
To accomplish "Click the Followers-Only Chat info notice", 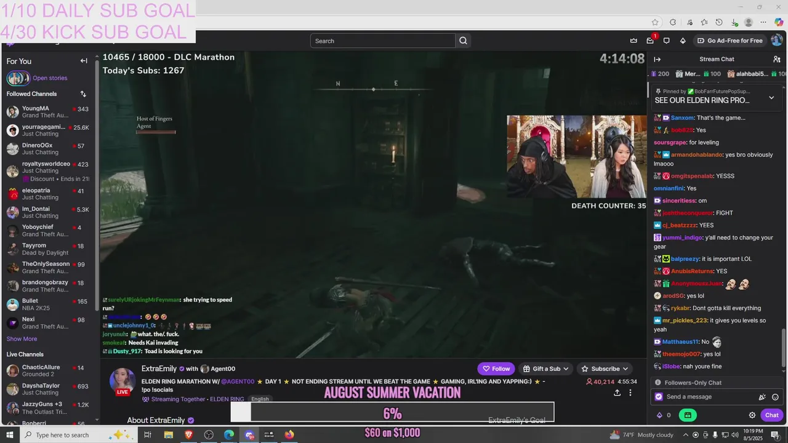I will pyautogui.click(x=717, y=383).
